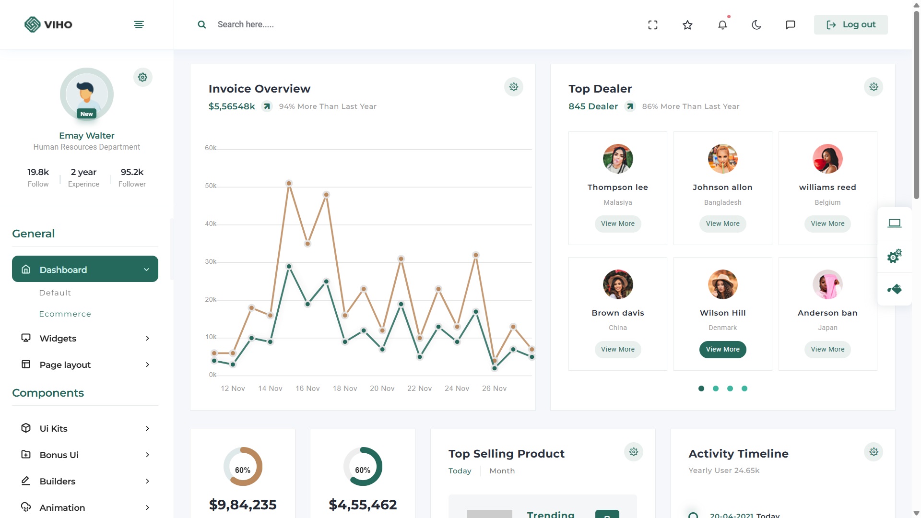Click the Log out button
921x518 pixels.
point(850,24)
